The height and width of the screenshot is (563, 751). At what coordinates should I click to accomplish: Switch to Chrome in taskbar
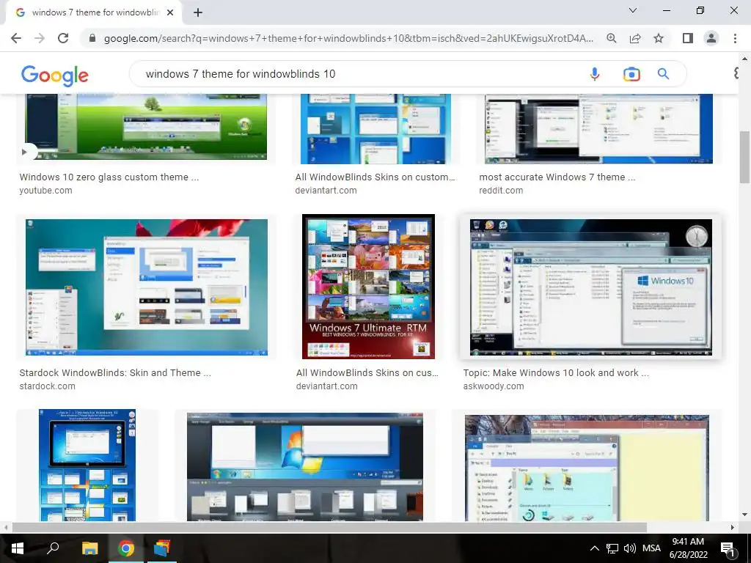point(126,548)
